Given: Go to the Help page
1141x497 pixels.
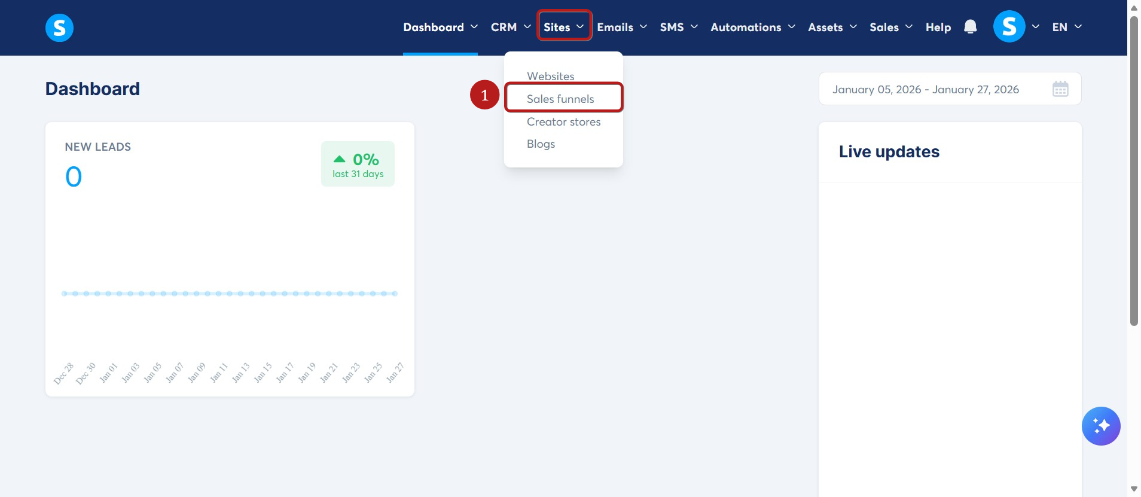Looking at the screenshot, I should coord(938,27).
